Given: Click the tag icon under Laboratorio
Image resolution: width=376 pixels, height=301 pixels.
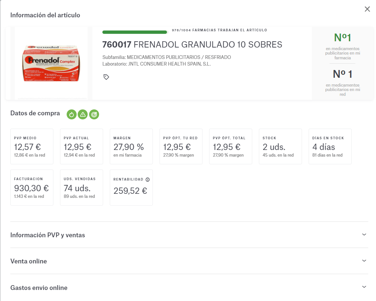Looking at the screenshot, I should click(106, 77).
